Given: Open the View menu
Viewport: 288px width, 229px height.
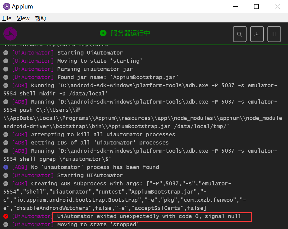Looking at the screenshot, I should pyautogui.click(x=23, y=18).
